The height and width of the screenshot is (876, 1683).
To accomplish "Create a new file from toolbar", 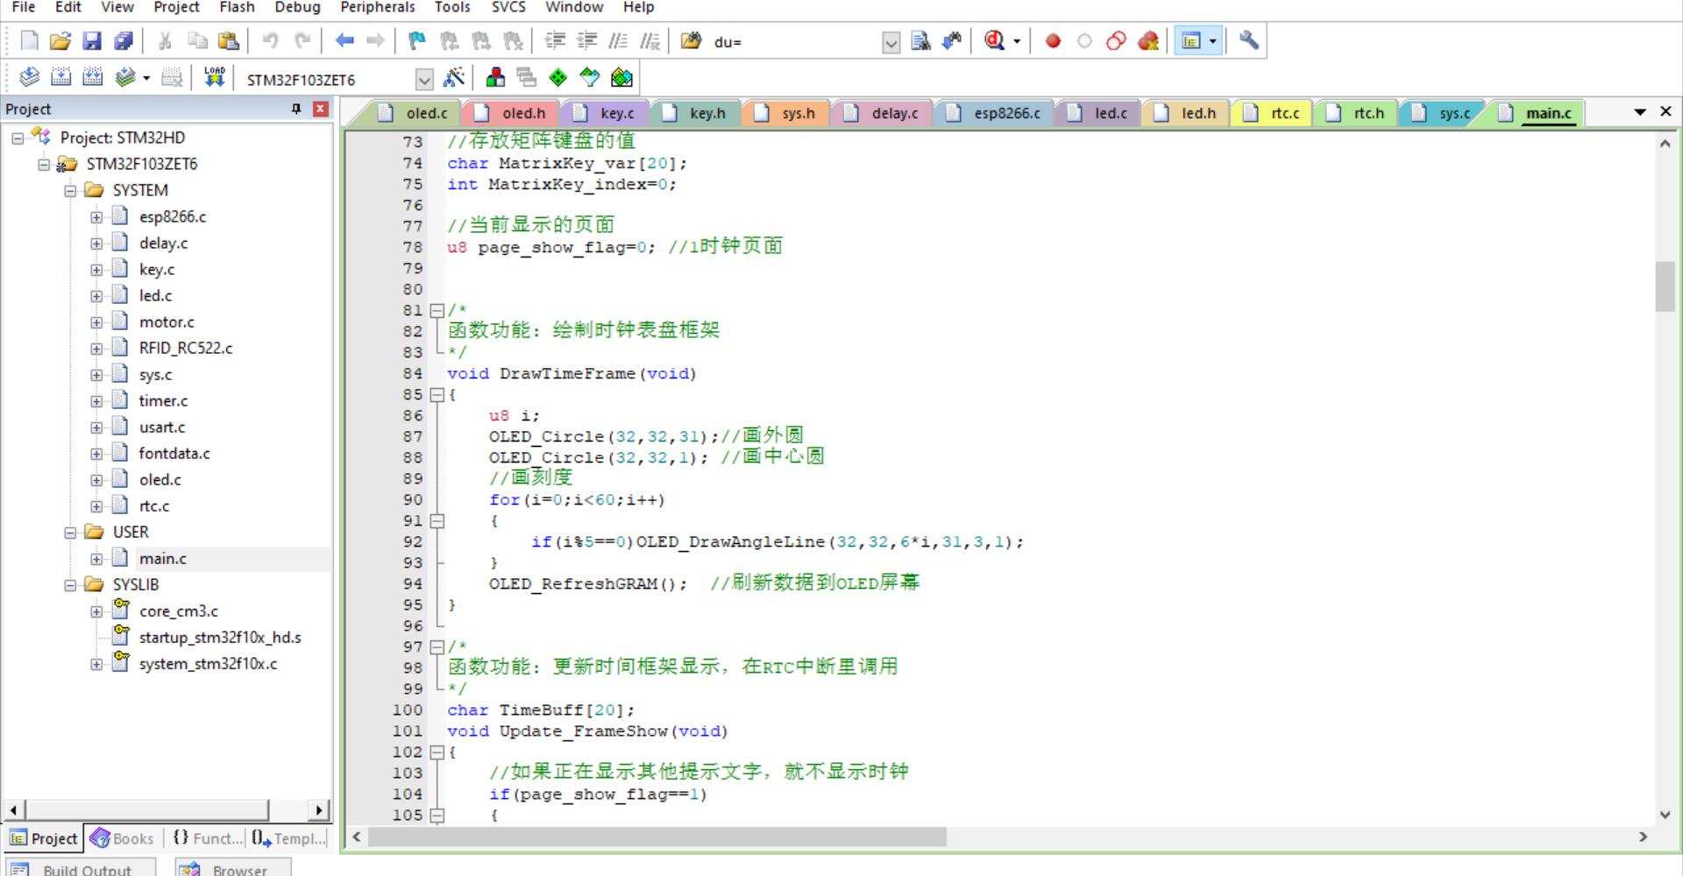I will [x=29, y=41].
